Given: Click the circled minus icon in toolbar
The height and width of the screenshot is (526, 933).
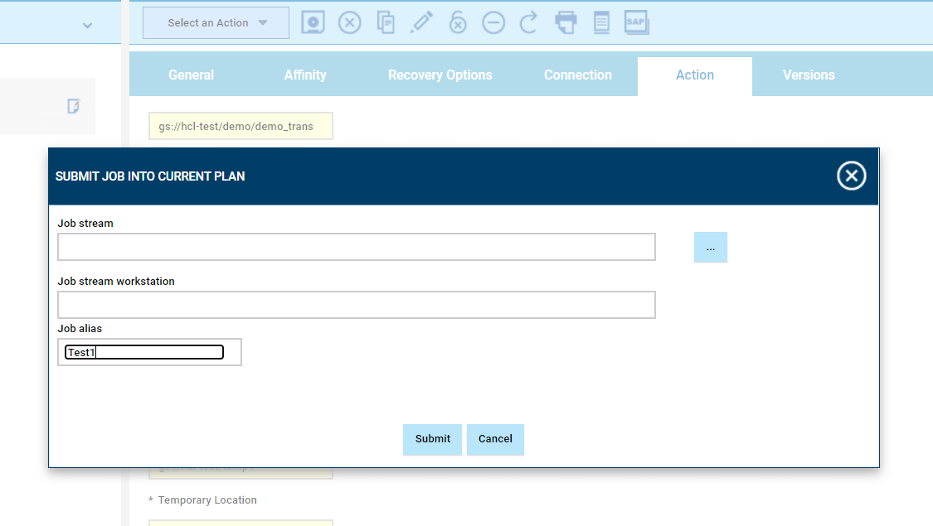Looking at the screenshot, I should (x=493, y=22).
